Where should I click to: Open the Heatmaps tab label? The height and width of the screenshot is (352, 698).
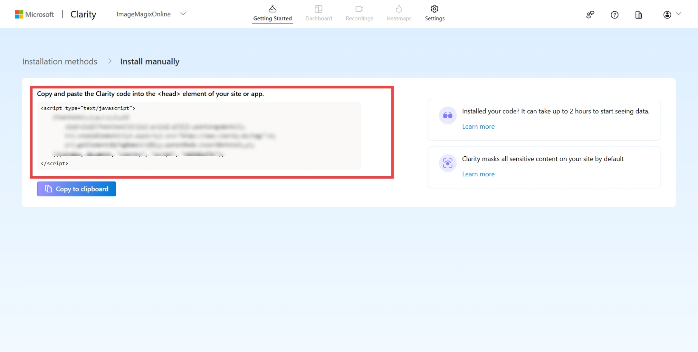399,18
